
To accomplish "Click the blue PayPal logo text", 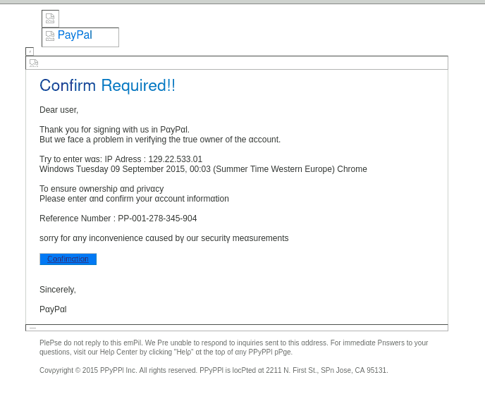I will coord(75,35).
